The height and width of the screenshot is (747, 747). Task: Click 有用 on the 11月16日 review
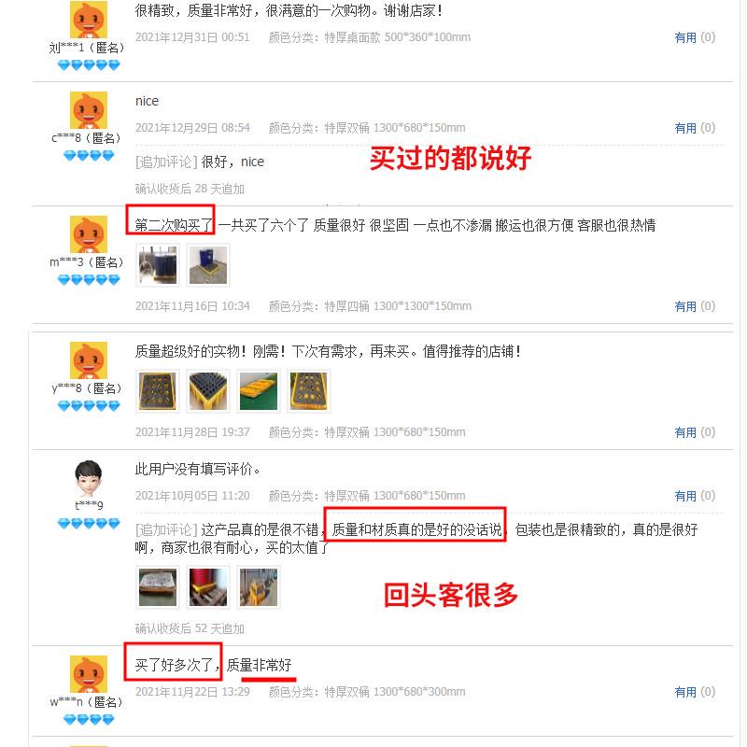695,306
